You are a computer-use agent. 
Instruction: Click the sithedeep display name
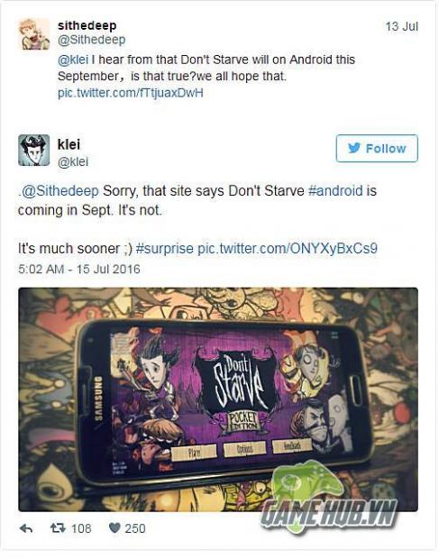(87, 25)
